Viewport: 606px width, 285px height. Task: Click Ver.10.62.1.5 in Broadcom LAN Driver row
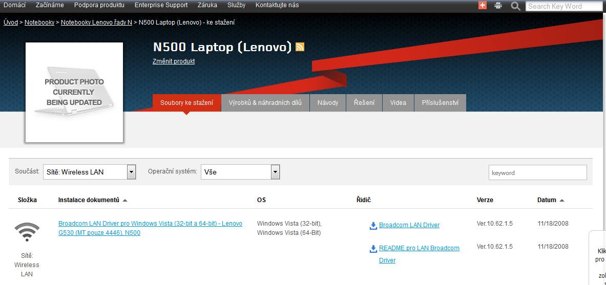495,224
